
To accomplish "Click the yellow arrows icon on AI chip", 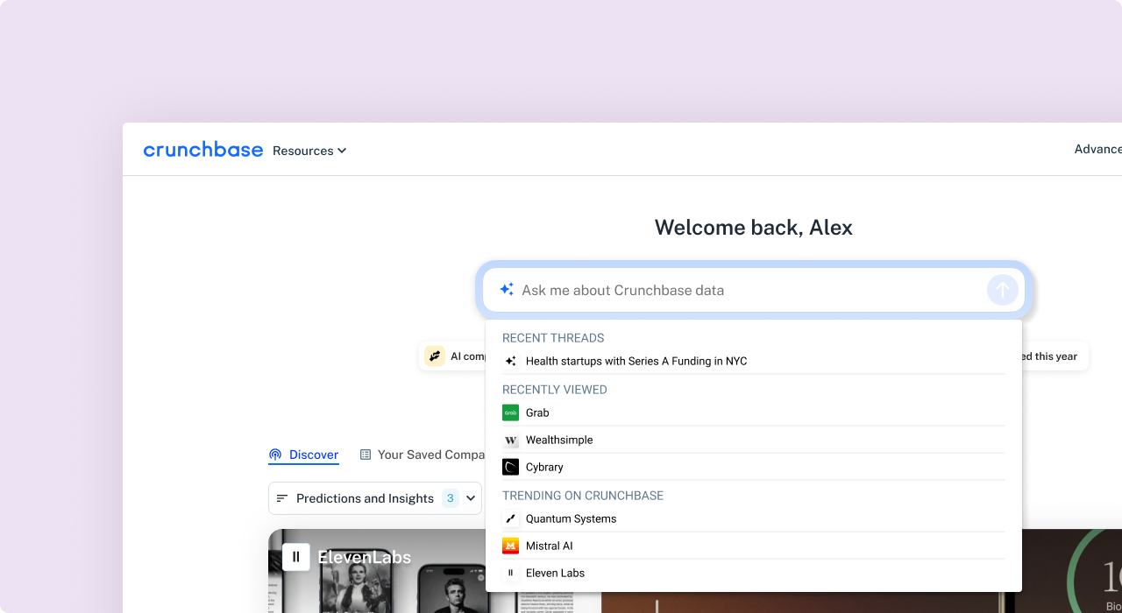I will tap(435, 356).
